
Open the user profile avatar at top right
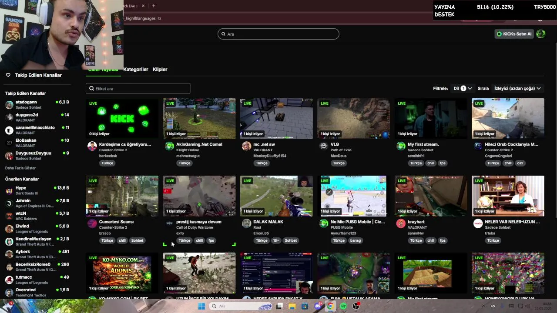[540, 34]
